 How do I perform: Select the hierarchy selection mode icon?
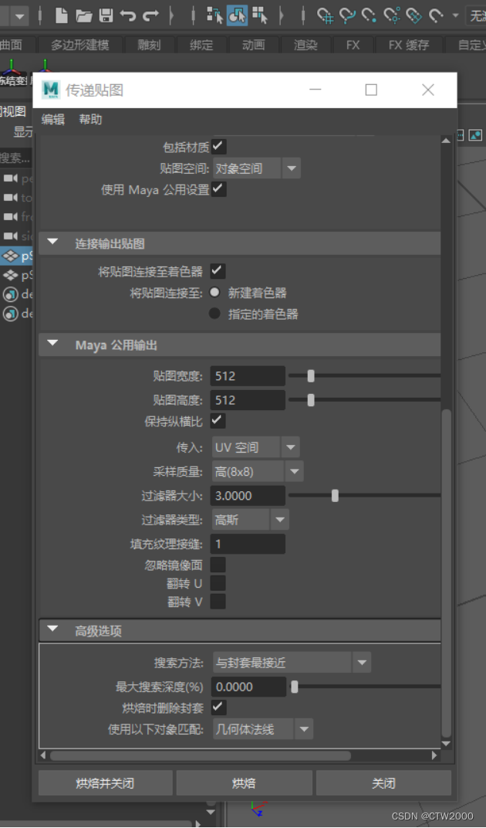pyautogui.click(x=214, y=15)
